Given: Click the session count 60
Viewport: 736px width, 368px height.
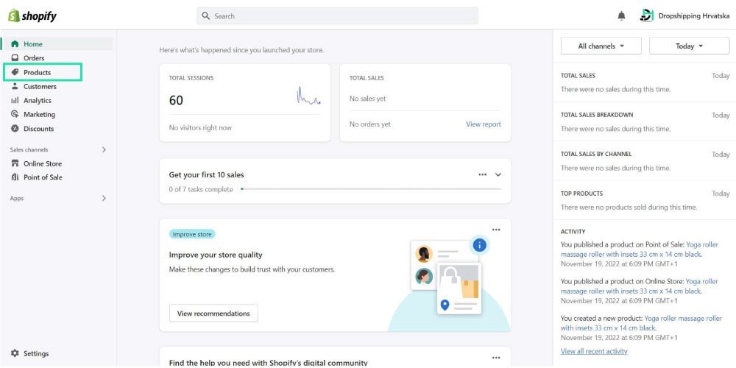Looking at the screenshot, I should 176,100.
